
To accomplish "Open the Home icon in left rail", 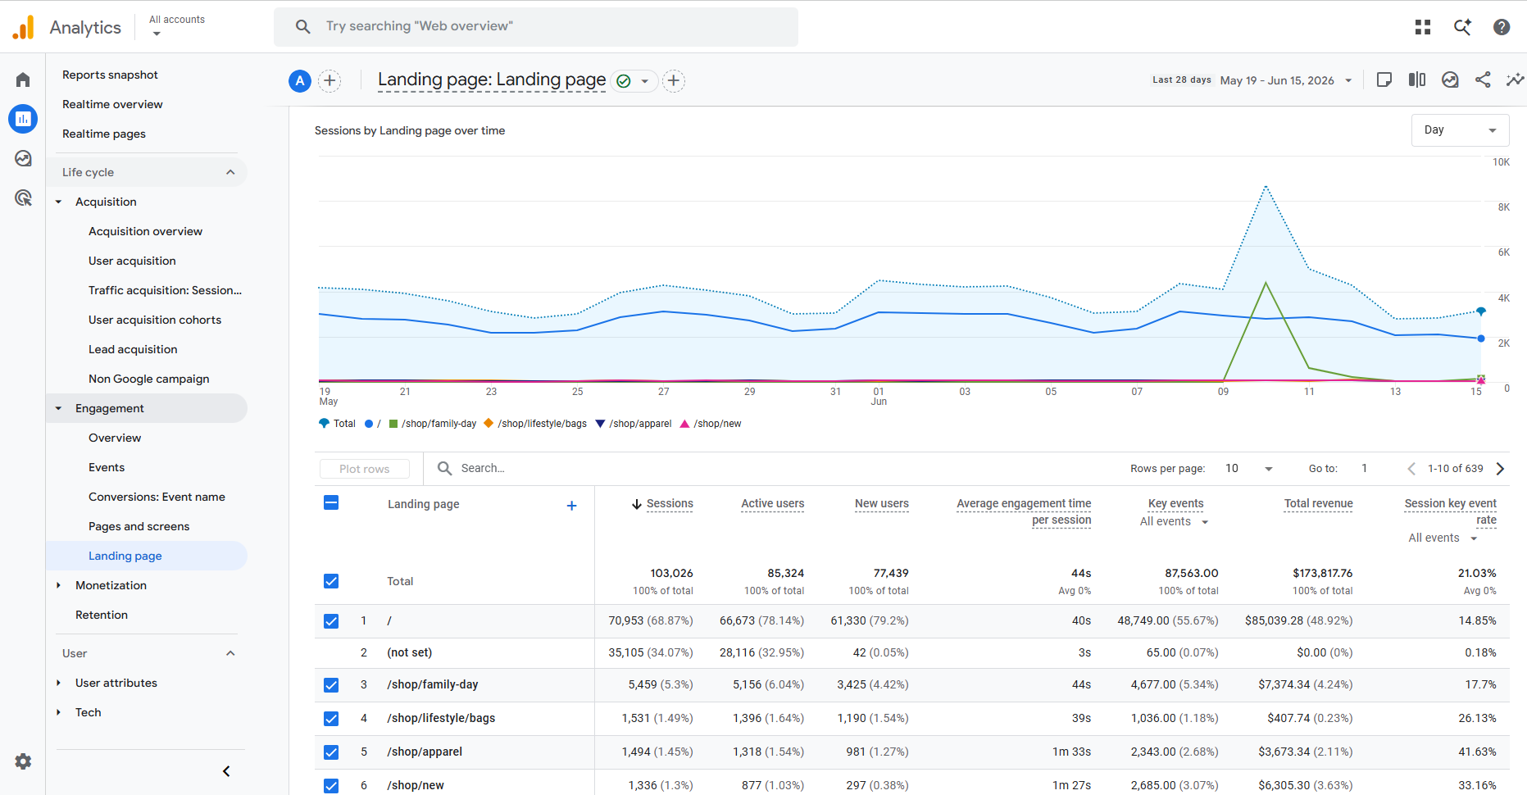I will coord(23,79).
